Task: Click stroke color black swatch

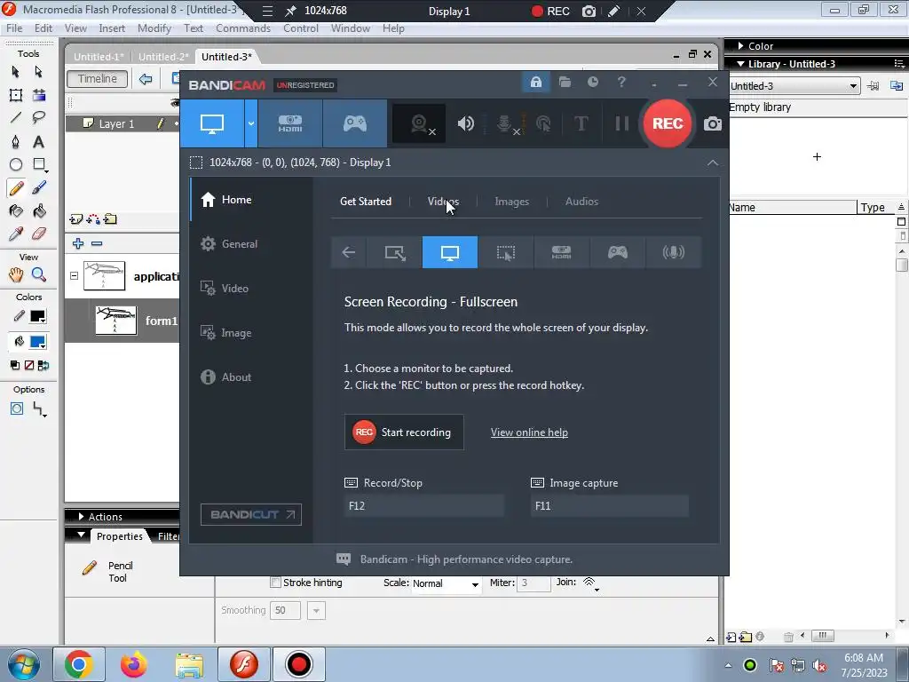Action: pyautogui.click(x=37, y=317)
